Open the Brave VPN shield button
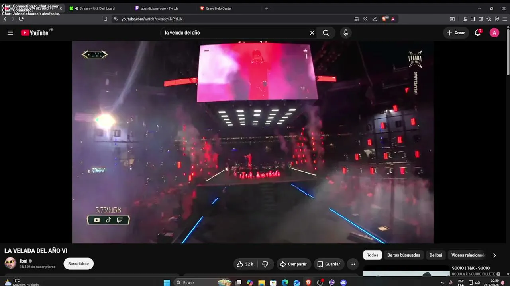 coord(497,19)
